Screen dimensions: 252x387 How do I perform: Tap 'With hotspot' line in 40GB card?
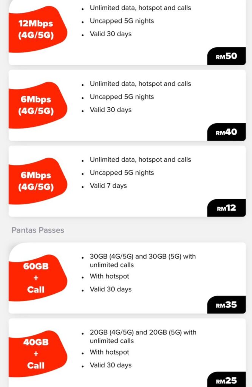[109, 352]
